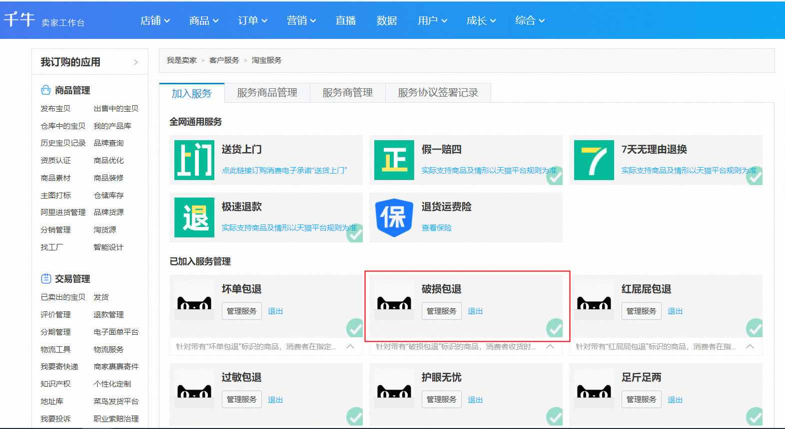Image resolution: width=785 pixels, height=429 pixels.
Task: Switch to the 服务协议签署记录 tab
Action: (x=438, y=92)
